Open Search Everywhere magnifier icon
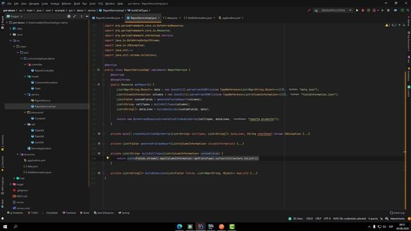 [x=408, y=10]
